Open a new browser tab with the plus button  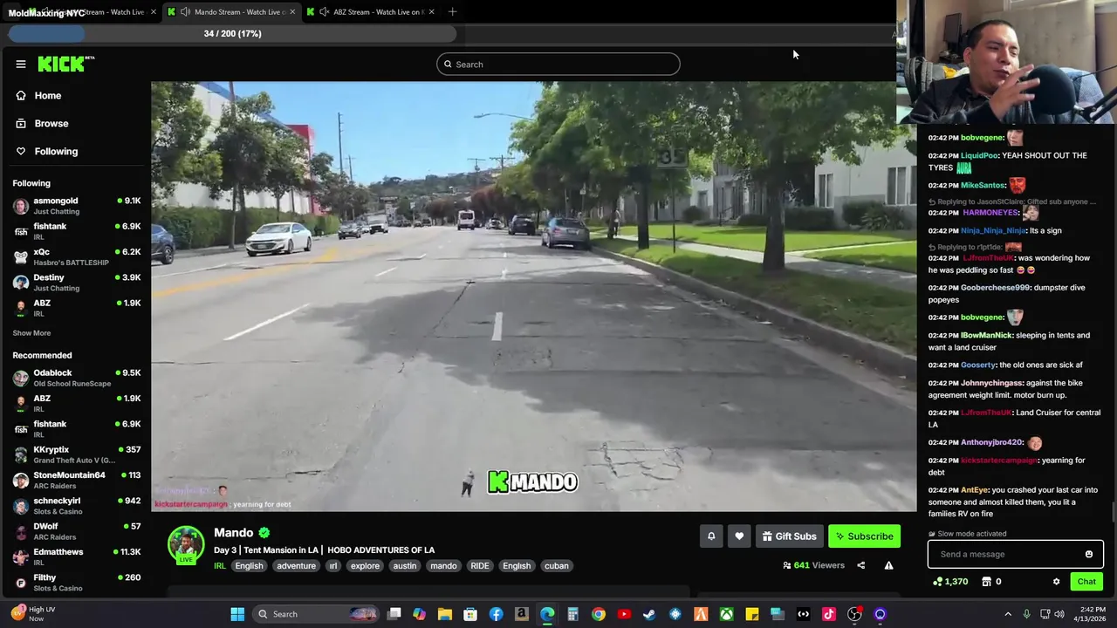[x=452, y=11]
